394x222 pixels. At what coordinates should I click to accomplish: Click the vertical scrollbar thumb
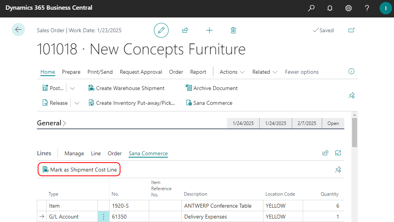(354, 132)
